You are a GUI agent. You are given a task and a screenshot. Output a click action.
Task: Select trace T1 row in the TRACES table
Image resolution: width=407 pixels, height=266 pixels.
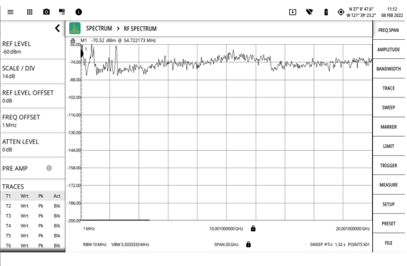pos(33,196)
